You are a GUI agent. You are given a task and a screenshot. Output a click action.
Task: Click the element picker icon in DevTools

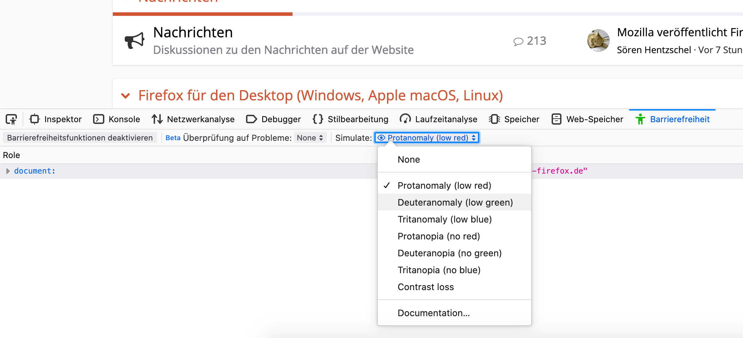click(x=11, y=119)
